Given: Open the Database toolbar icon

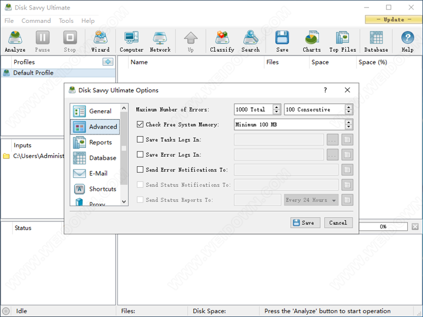Looking at the screenshot, I should pos(376,41).
